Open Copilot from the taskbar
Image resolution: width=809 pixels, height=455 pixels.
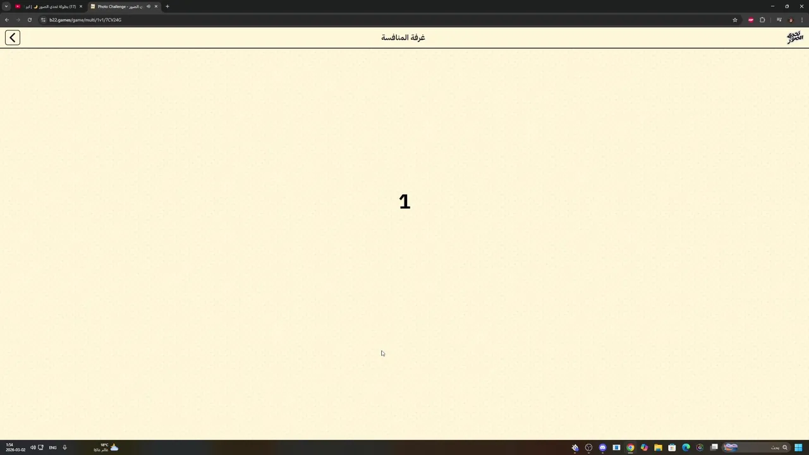(644, 447)
